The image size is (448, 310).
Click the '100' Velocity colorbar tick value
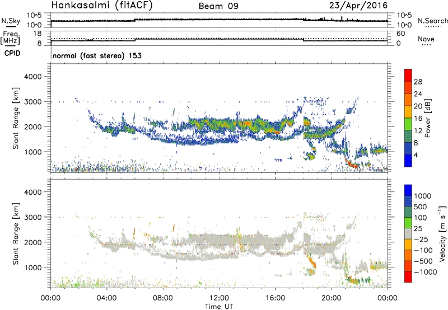point(421,218)
